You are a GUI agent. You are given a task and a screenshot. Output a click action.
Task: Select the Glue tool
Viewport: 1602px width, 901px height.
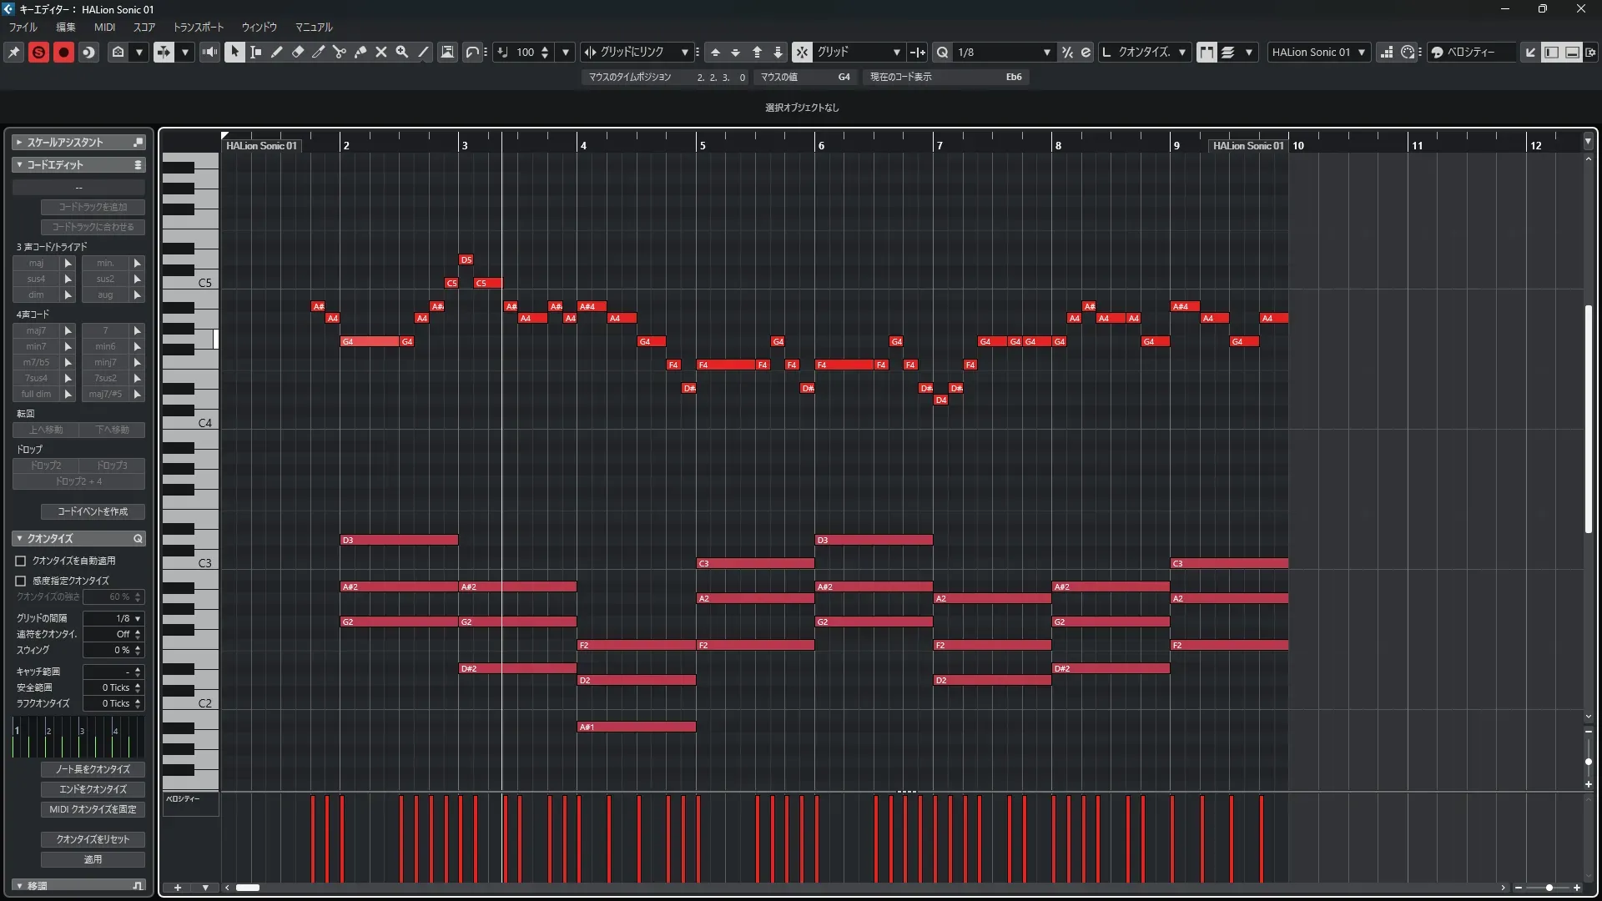click(x=360, y=52)
